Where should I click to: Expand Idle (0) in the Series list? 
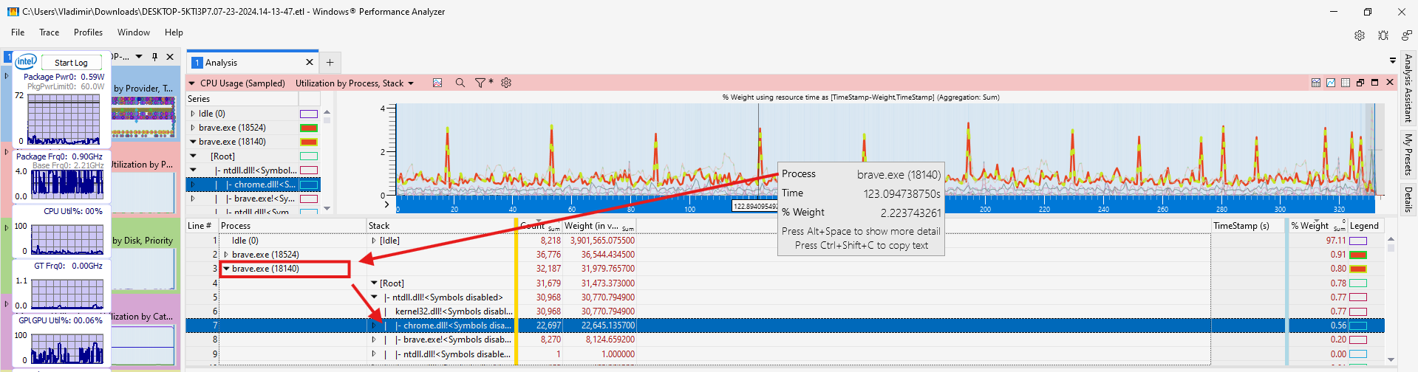point(193,114)
